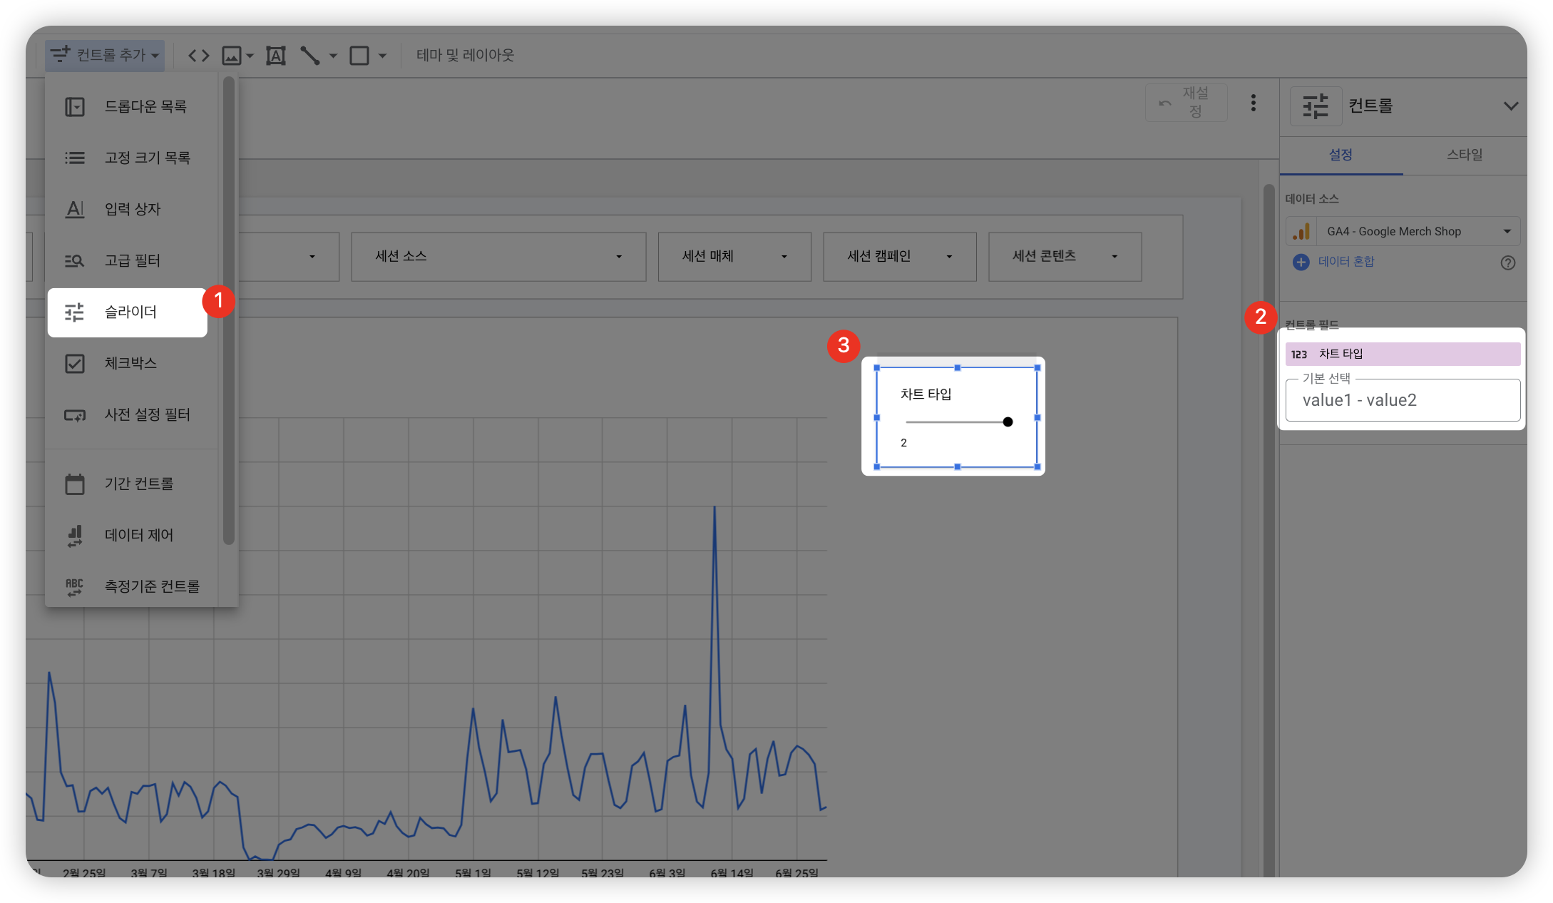Screen dimensions: 1553x903
Task: Click the 컨트롤 panel slider icon
Action: pos(1316,106)
